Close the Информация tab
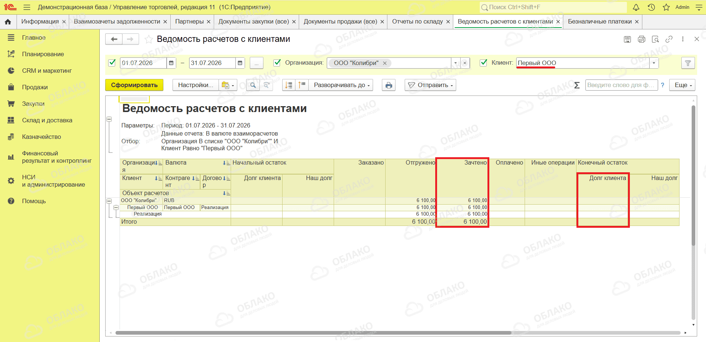 (x=64, y=22)
